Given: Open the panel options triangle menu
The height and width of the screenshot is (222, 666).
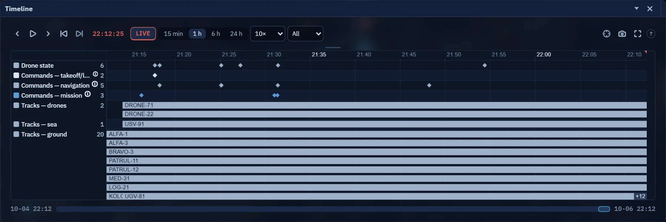Looking at the screenshot, I should 636,9.
